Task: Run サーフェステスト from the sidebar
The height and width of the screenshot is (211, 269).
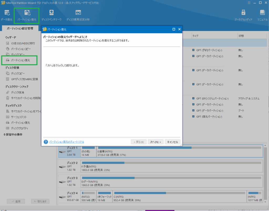Action: tap(19, 117)
